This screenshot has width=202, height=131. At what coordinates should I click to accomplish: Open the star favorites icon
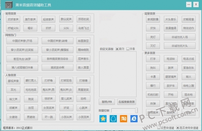tap(103, 118)
